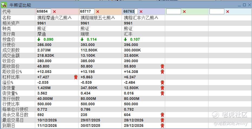Click issue size value 40.000M
The height and width of the screenshot is (129, 252).
45,99
